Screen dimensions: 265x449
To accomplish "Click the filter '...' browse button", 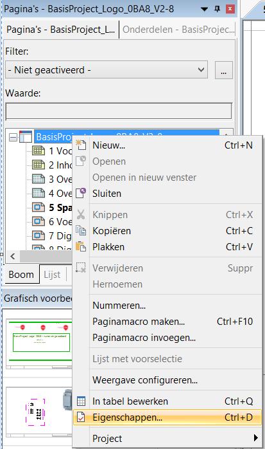I will coord(223,70).
